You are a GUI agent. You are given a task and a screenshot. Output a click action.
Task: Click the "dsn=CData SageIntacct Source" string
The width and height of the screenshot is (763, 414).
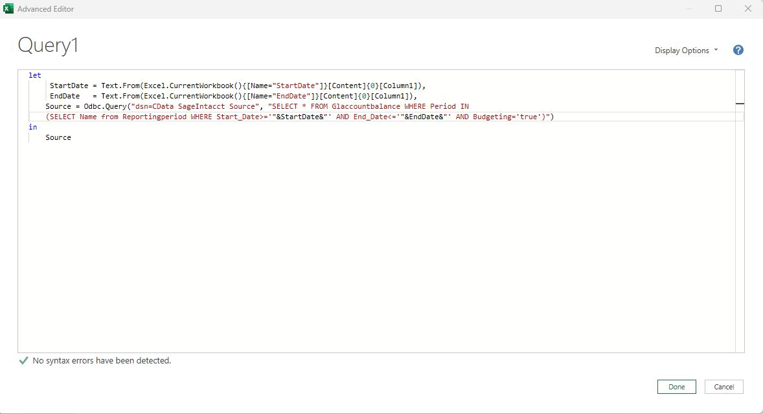click(x=196, y=106)
